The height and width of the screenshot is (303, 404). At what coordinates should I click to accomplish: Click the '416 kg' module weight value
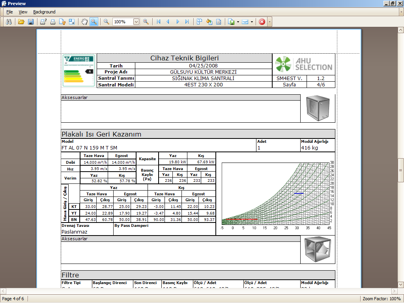pos(309,148)
